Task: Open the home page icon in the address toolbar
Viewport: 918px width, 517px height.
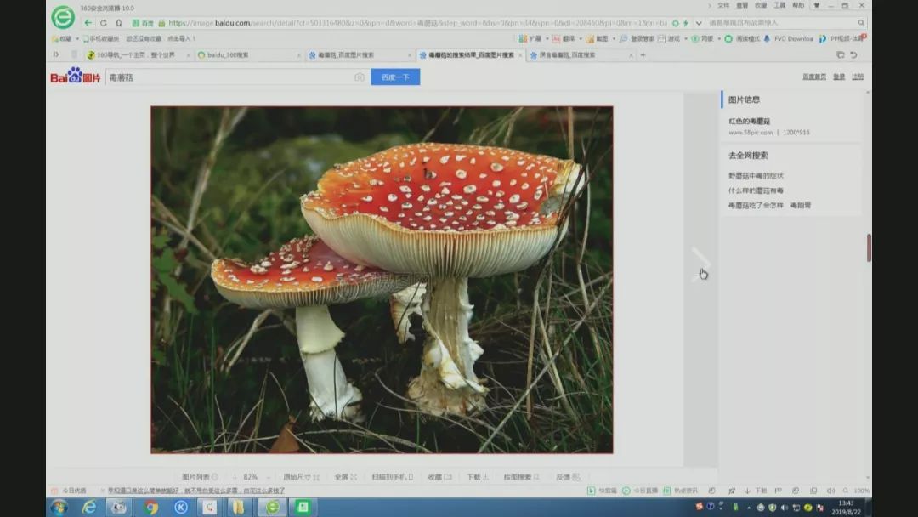Action: [x=120, y=23]
